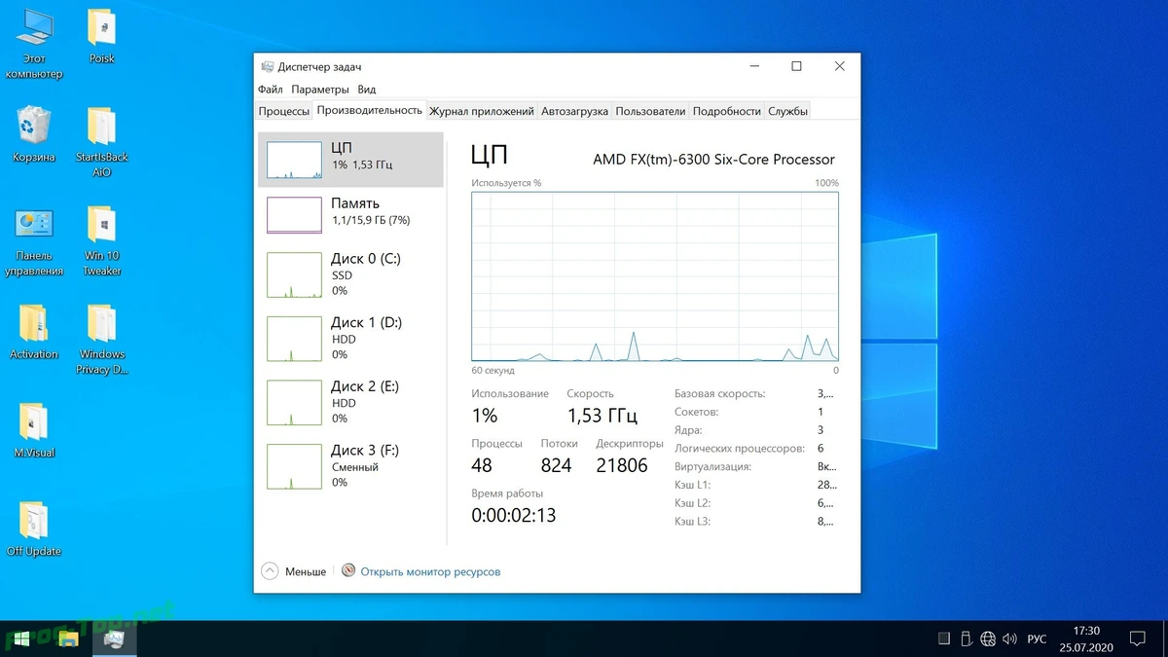Image resolution: width=1168 pixels, height=657 pixels.
Task: Switch to the Производительность tab
Action: tap(370, 110)
